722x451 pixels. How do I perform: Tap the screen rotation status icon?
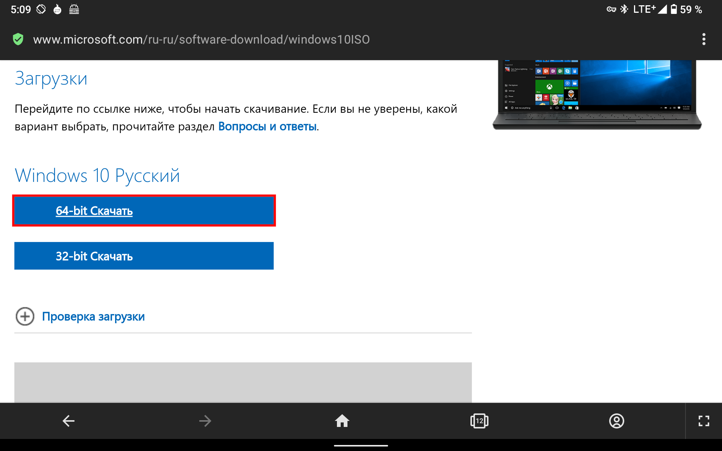pyautogui.click(x=41, y=9)
